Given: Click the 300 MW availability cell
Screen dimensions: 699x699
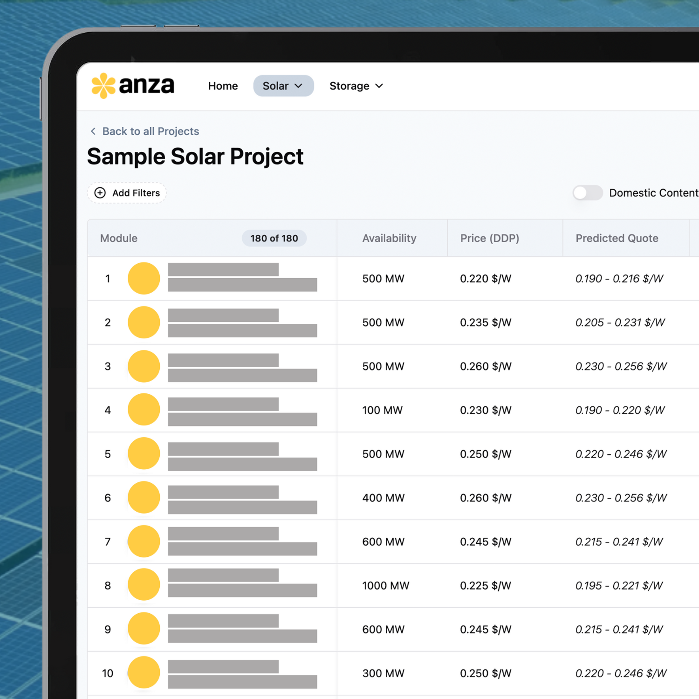Looking at the screenshot, I should (x=384, y=673).
